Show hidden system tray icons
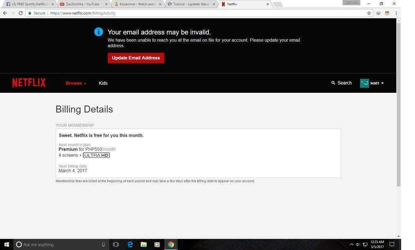The width and height of the screenshot is (415, 250). click(x=352, y=244)
